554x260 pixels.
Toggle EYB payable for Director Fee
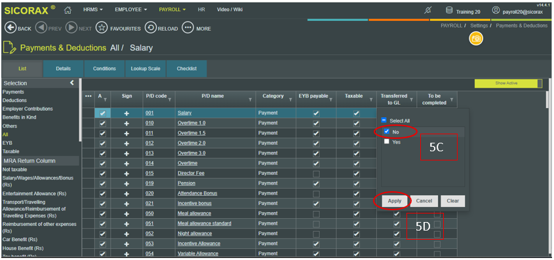[316, 174]
